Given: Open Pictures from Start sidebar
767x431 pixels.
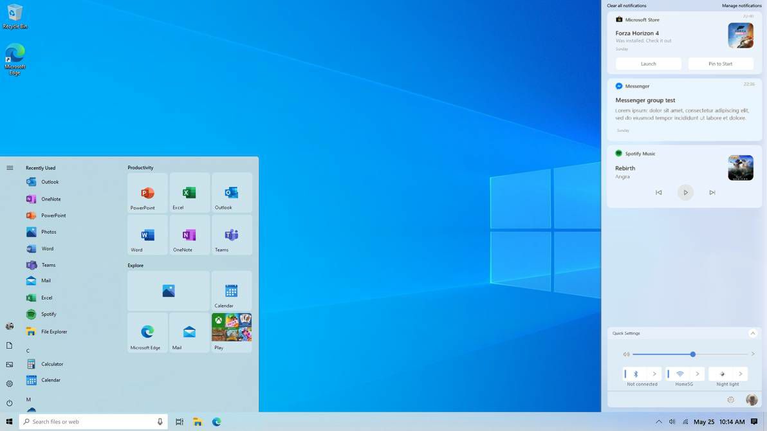Looking at the screenshot, I should (9, 365).
